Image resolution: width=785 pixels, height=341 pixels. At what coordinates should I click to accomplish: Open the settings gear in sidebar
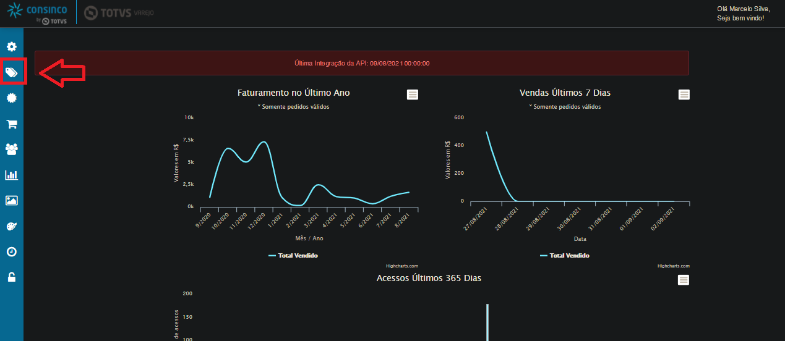click(x=11, y=47)
